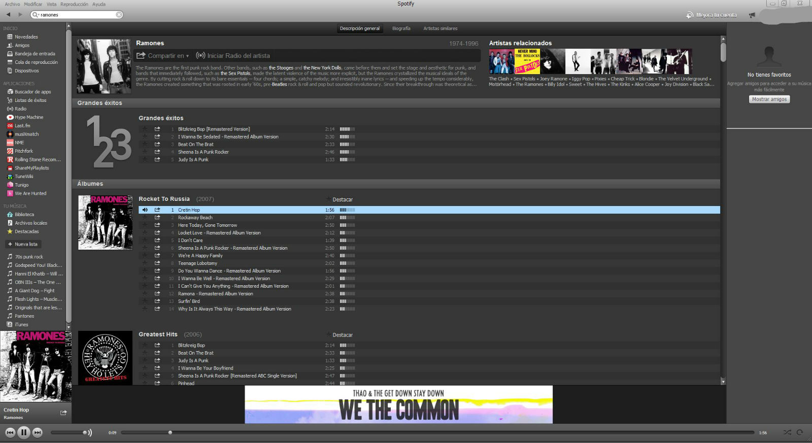Share the now-playing Cretin Hop song

[x=63, y=413]
